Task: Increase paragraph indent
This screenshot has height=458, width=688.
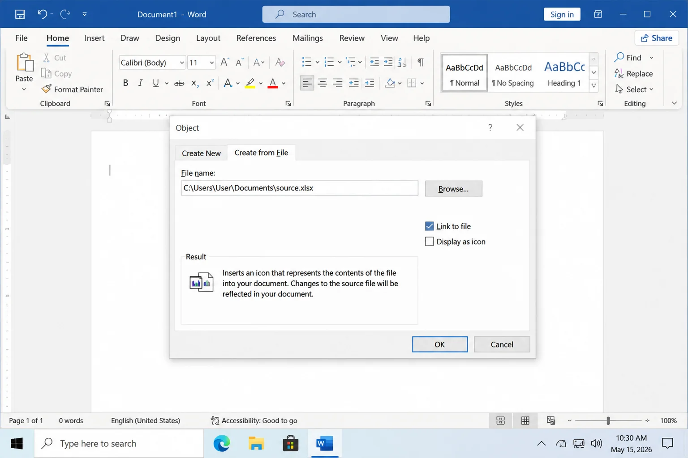Action: 388,62
